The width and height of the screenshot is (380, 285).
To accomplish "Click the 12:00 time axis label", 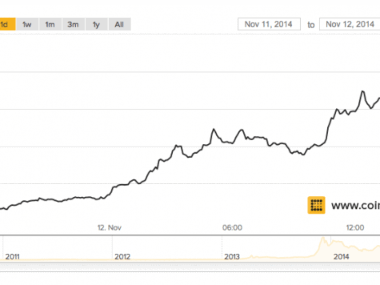I will pos(355,227).
